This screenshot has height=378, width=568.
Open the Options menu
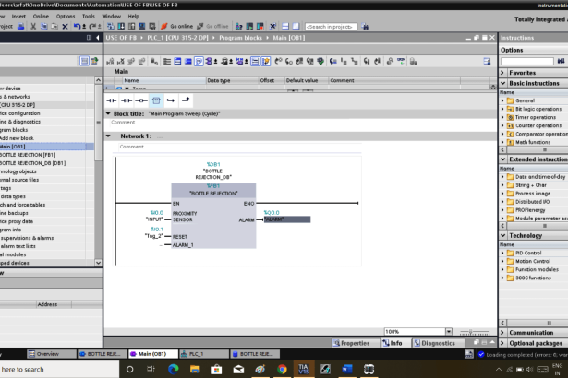click(x=66, y=16)
